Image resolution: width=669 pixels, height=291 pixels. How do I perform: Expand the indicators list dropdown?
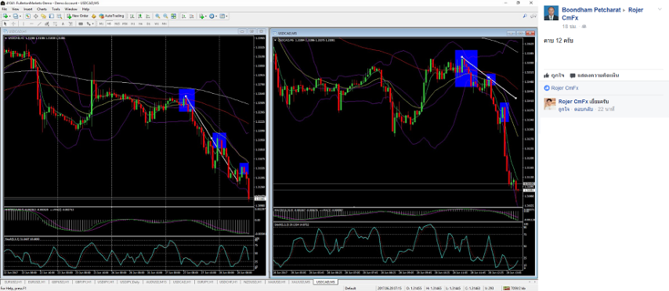(x=206, y=16)
